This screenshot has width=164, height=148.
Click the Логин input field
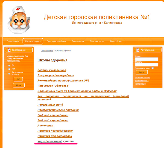click(147, 59)
